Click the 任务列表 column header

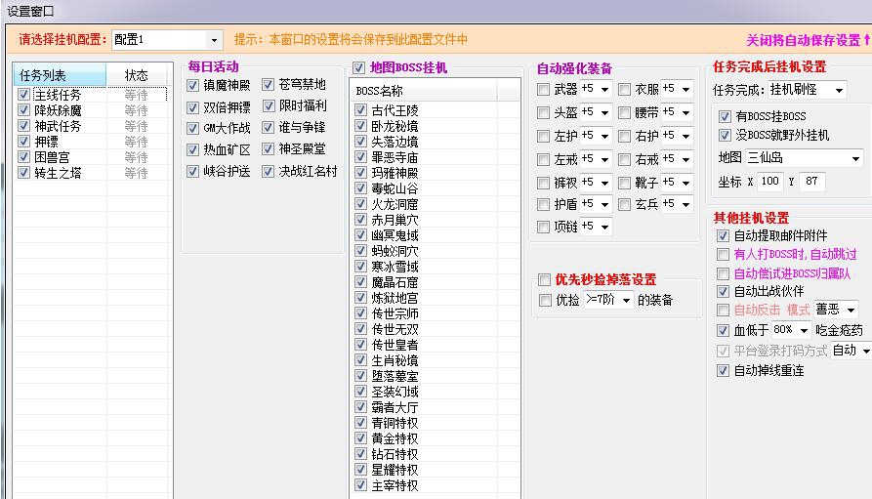pyautogui.click(x=60, y=75)
